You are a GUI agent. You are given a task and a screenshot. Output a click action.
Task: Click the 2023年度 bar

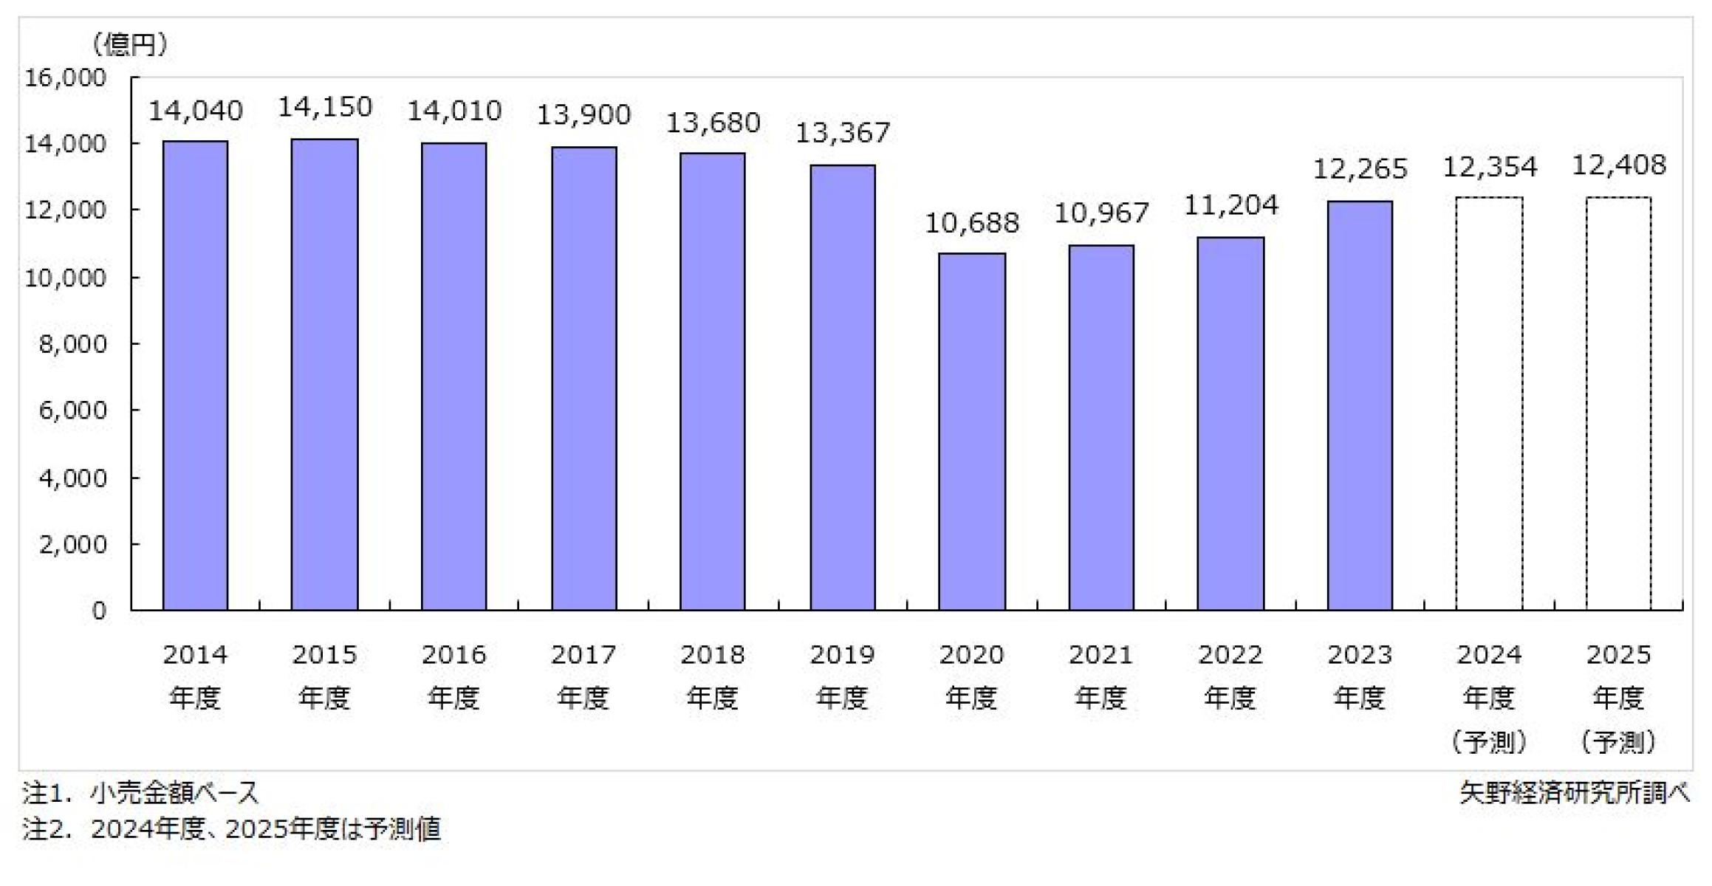[x=1359, y=405]
